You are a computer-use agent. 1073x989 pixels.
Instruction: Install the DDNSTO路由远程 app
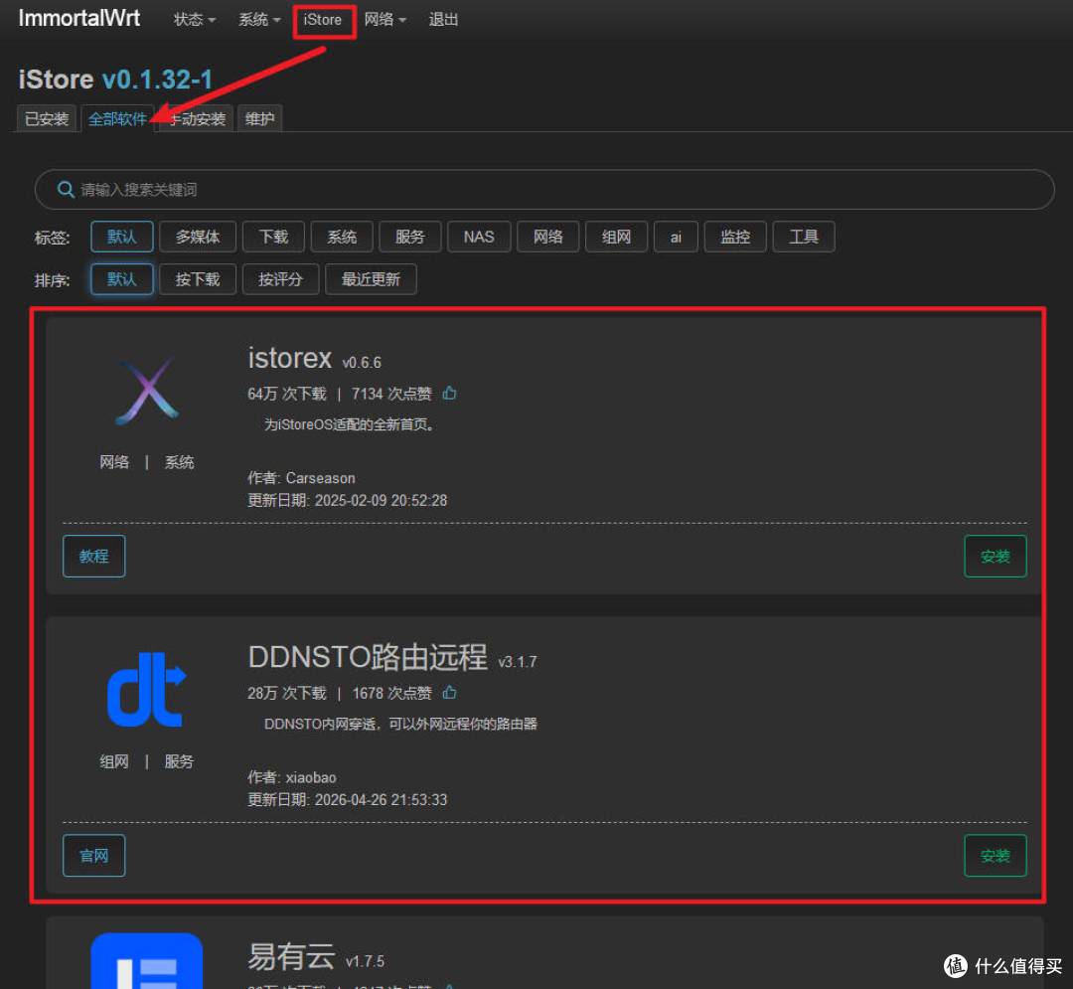pyautogui.click(x=995, y=856)
